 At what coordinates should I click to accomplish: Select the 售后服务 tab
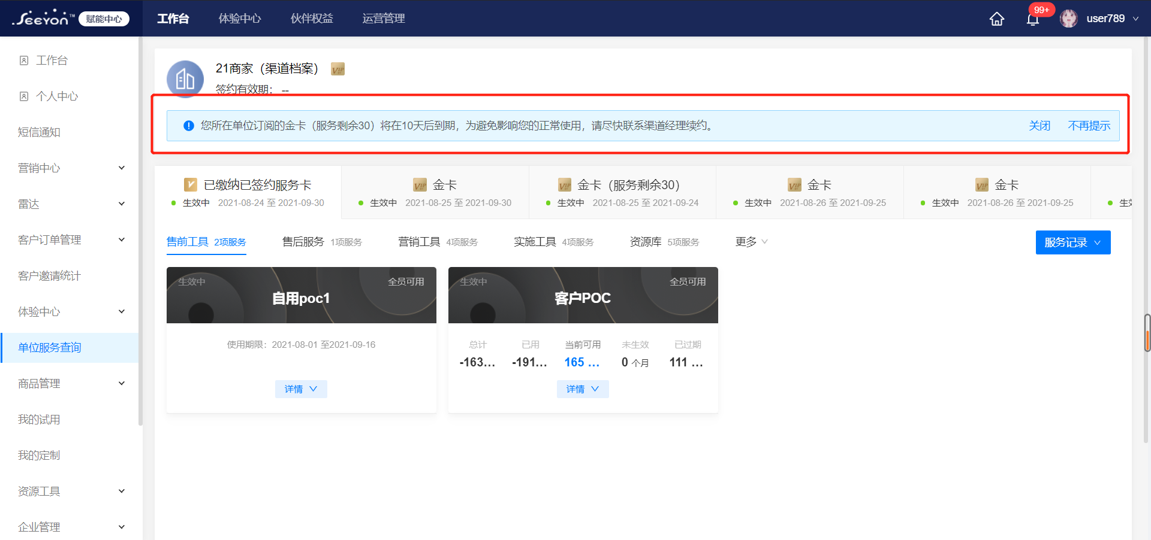click(x=322, y=242)
